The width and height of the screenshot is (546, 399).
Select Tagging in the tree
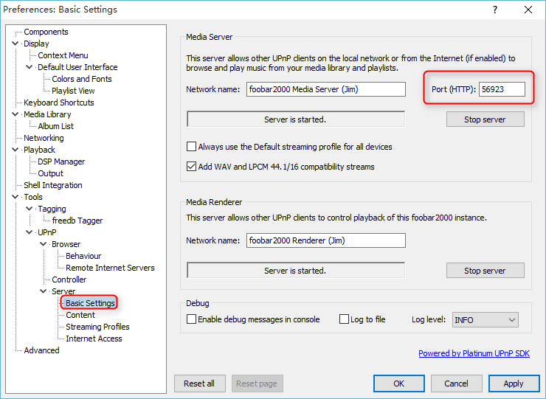[x=52, y=209]
